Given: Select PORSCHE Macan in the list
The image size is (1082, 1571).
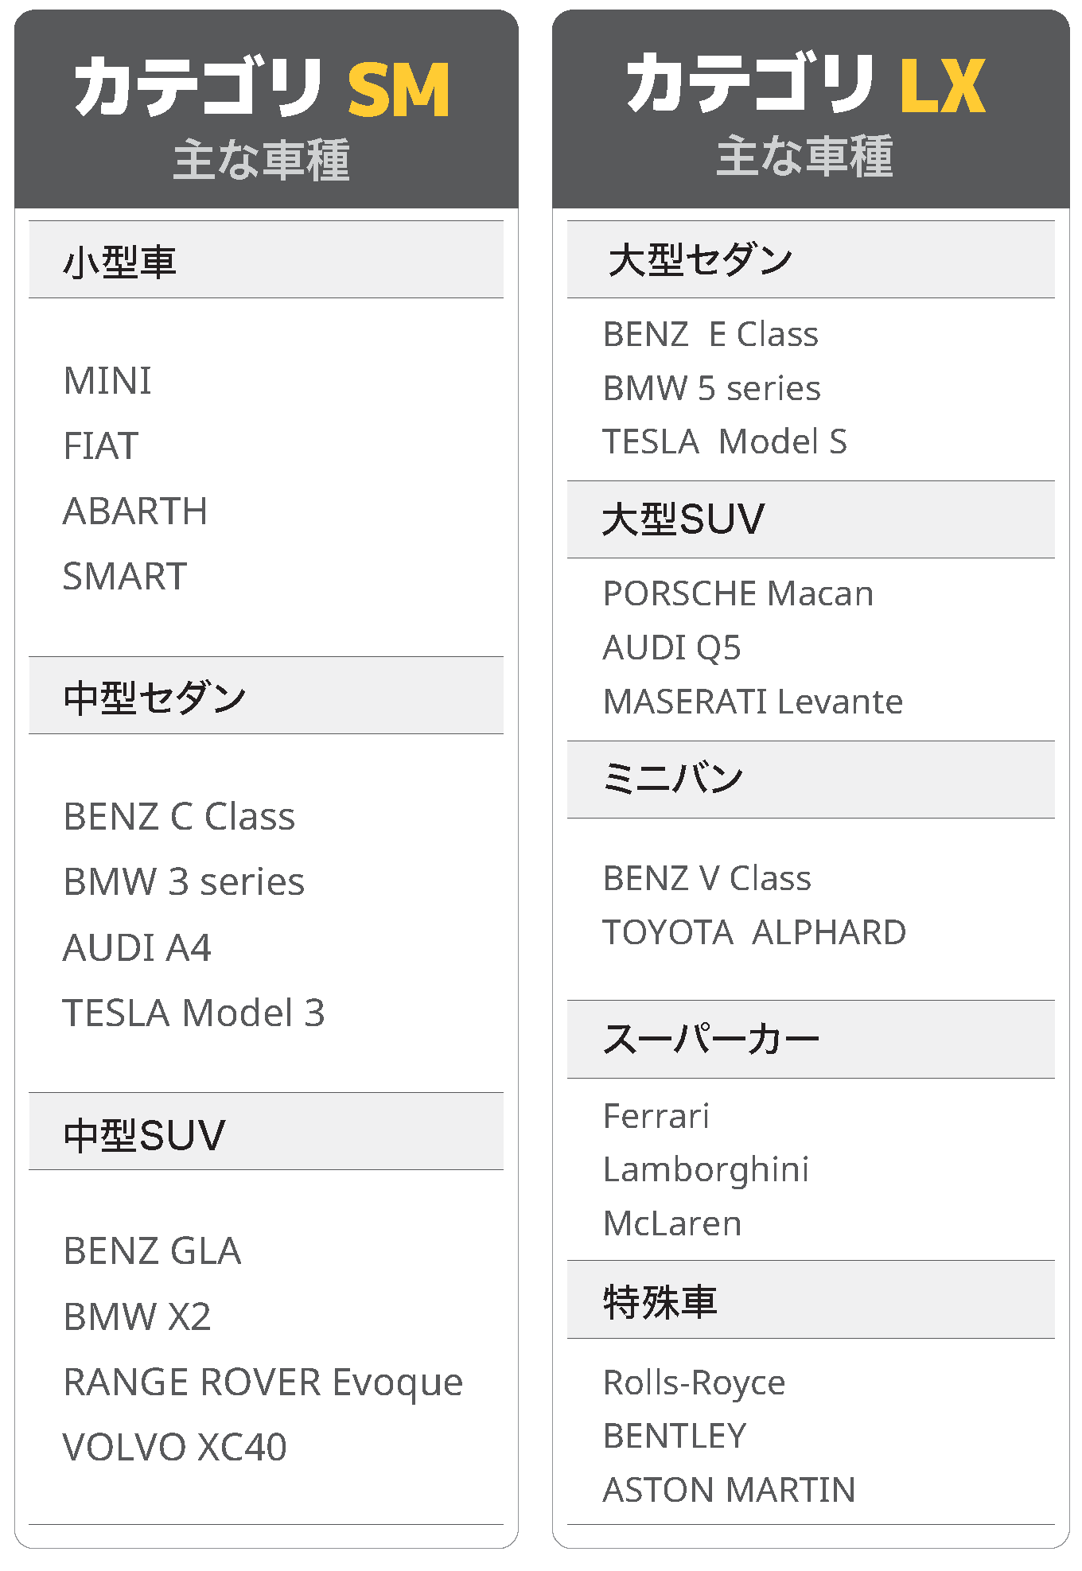Looking at the screenshot, I should [x=738, y=593].
